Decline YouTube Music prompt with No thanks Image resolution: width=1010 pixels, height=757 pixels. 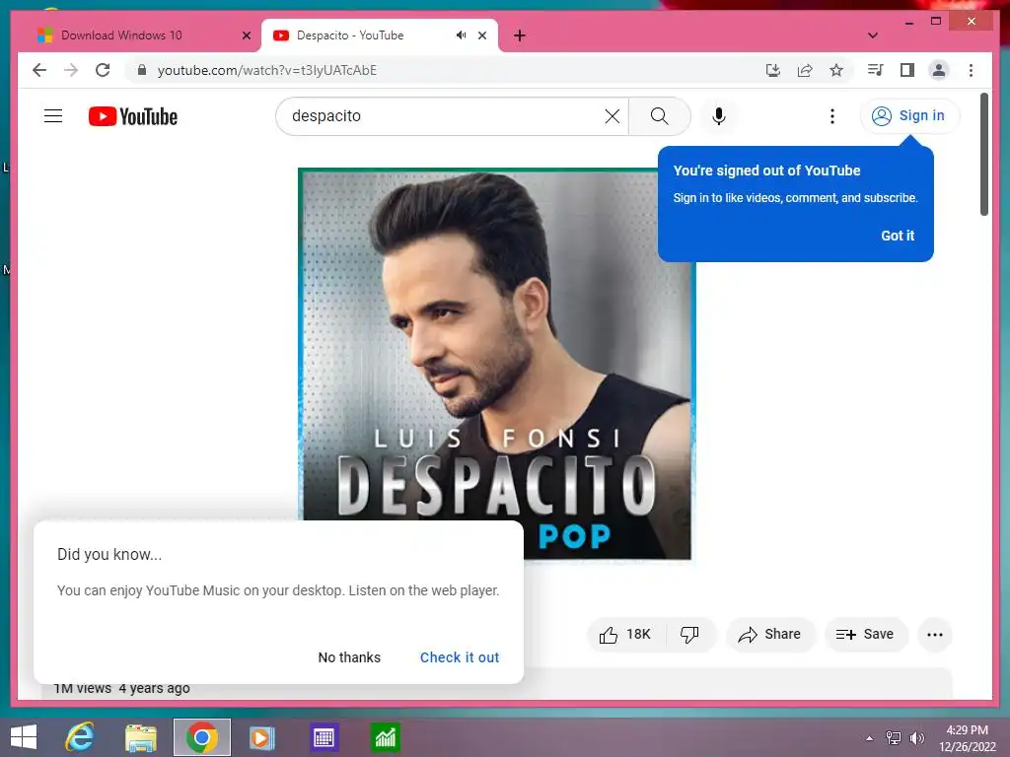(349, 657)
